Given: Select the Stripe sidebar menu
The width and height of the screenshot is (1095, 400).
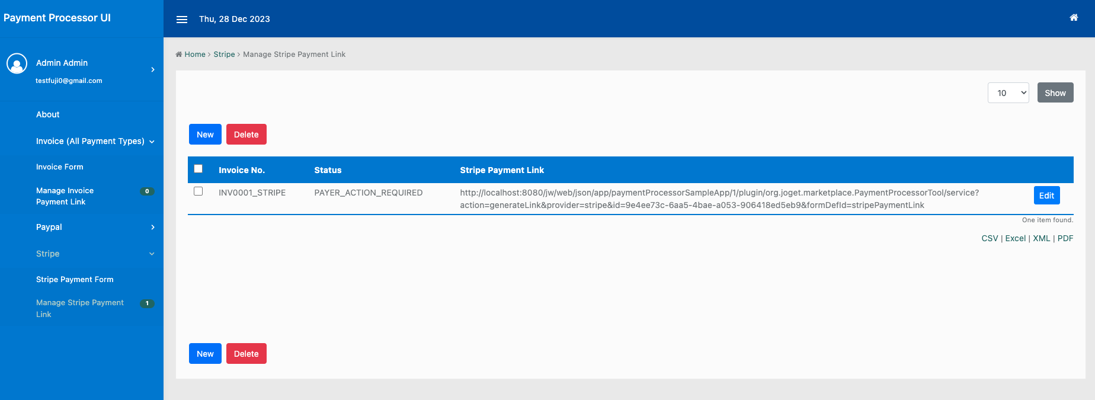Looking at the screenshot, I should pyautogui.click(x=48, y=254).
